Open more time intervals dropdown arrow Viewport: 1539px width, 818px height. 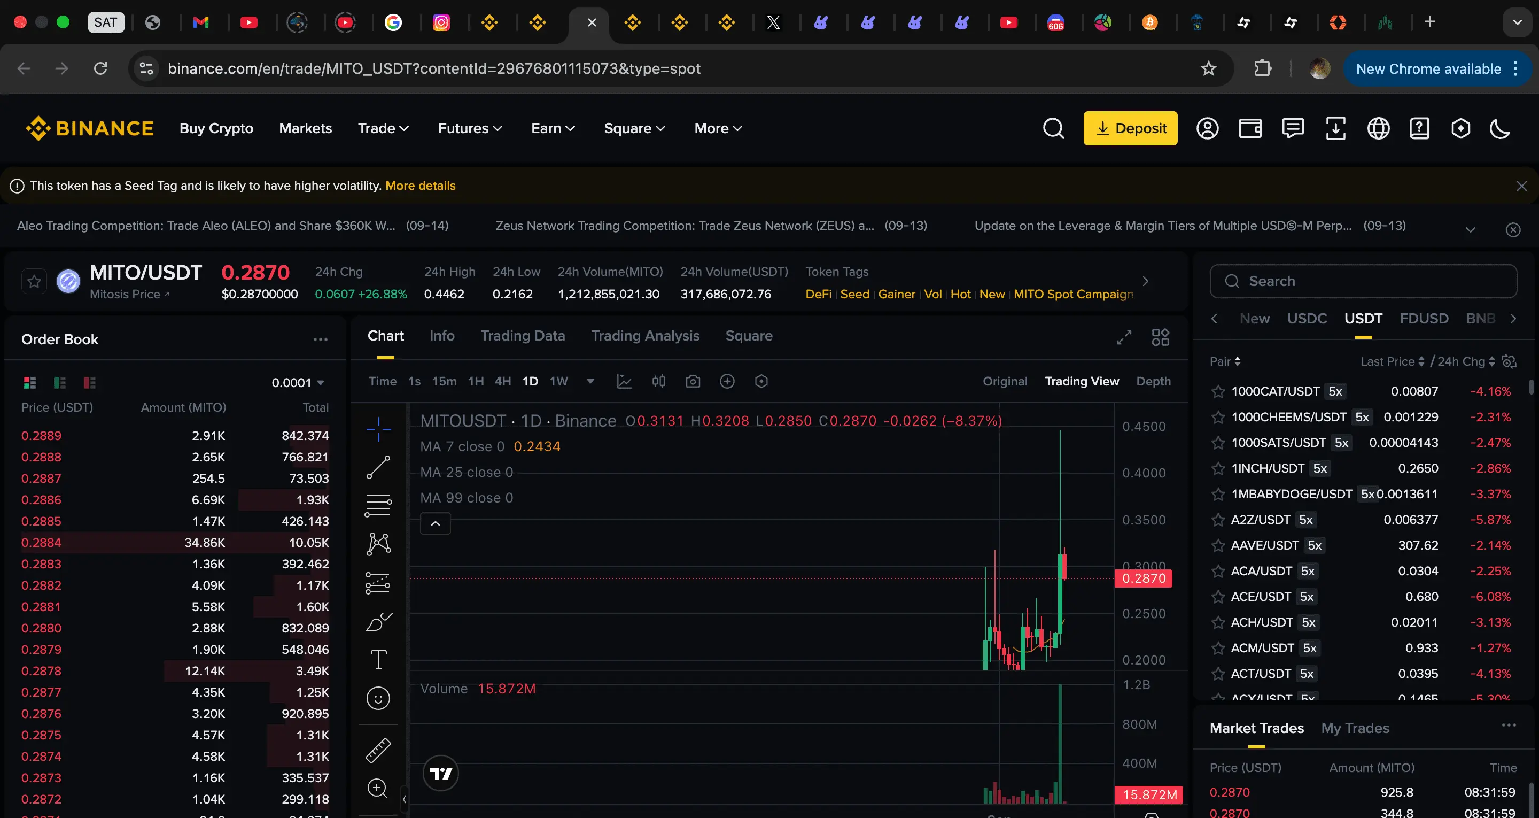[x=590, y=382]
